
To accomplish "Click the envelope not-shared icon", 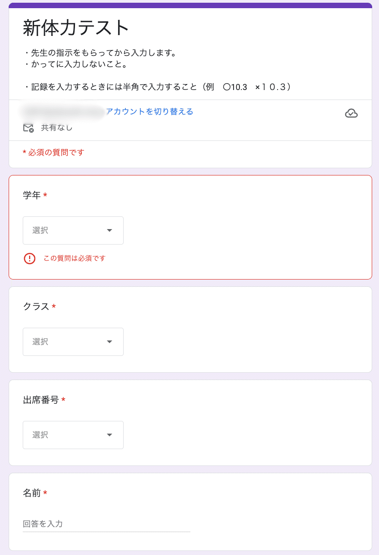I will (x=28, y=128).
